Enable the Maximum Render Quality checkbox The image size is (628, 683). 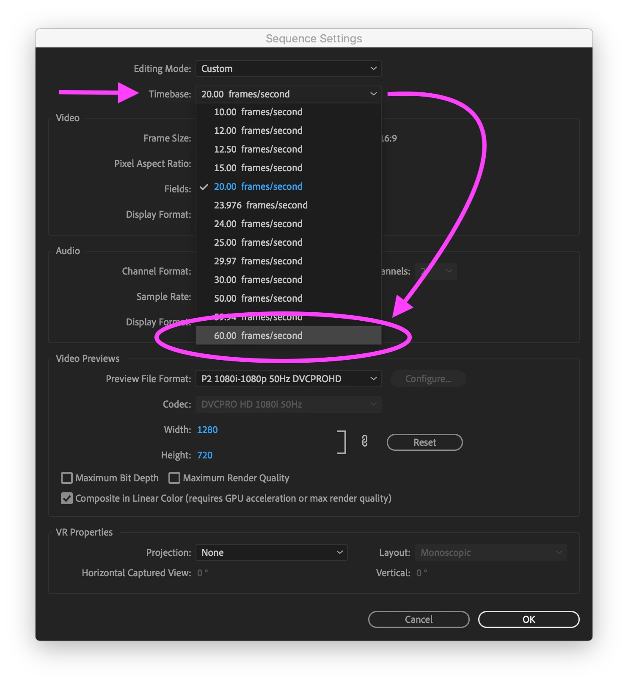[174, 478]
